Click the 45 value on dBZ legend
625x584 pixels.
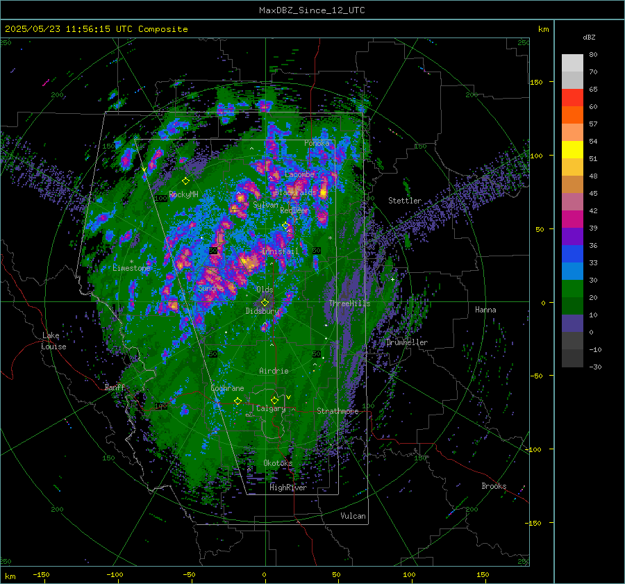tap(593, 193)
